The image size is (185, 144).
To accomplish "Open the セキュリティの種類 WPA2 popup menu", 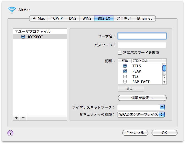I will [141, 114].
